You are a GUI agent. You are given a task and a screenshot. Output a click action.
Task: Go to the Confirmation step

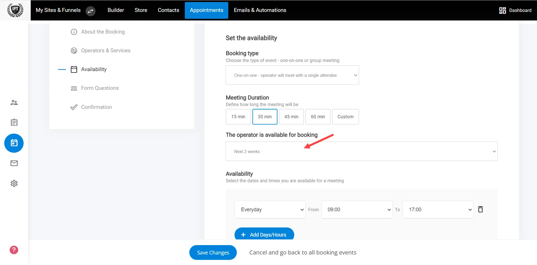(x=96, y=107)
